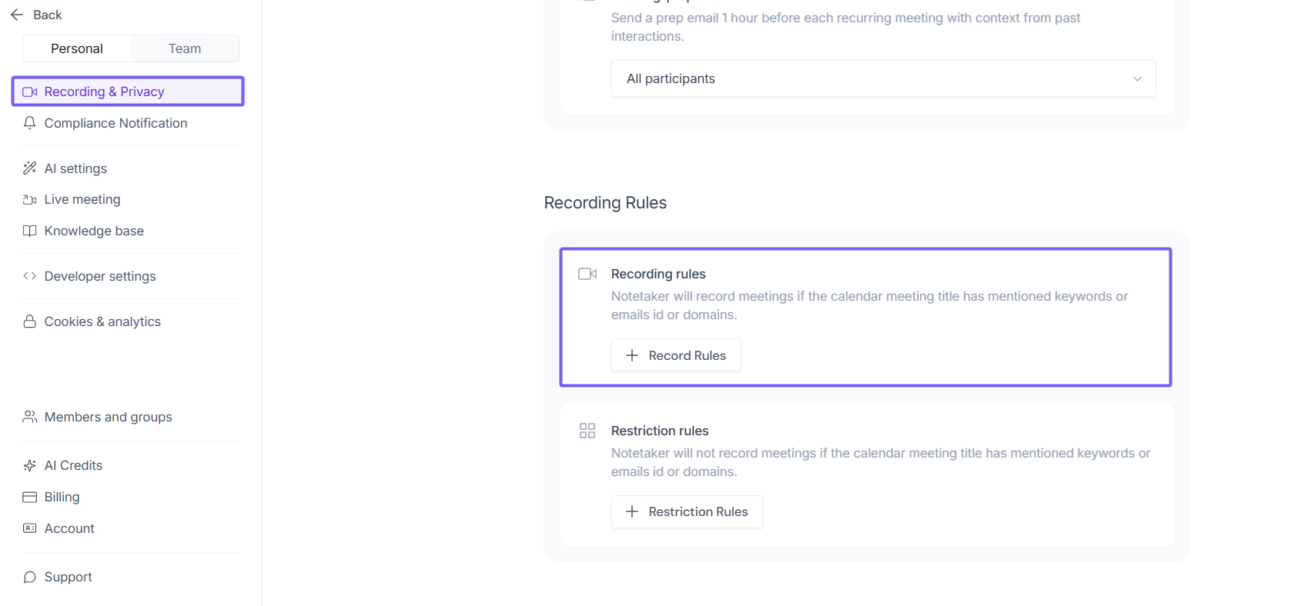Viewport: 1298px width, 606px height.
Task: Click the Knowledge base book icon
Action: click(30, 231)
